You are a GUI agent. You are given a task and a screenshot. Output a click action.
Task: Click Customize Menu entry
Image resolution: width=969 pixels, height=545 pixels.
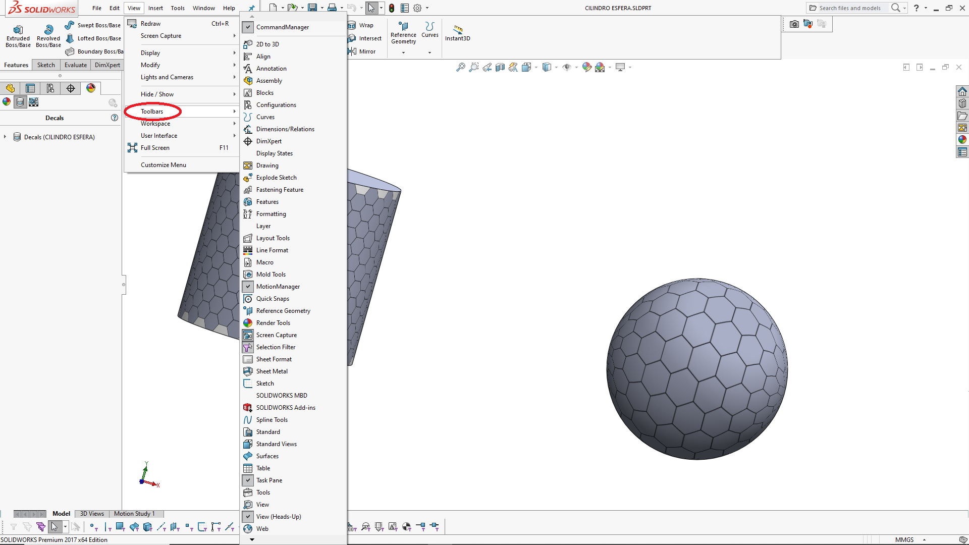163,165
